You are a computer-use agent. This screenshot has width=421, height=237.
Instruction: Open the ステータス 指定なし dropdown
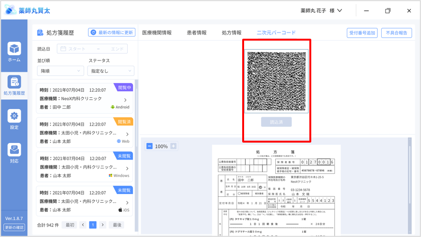tap(111, 71)
